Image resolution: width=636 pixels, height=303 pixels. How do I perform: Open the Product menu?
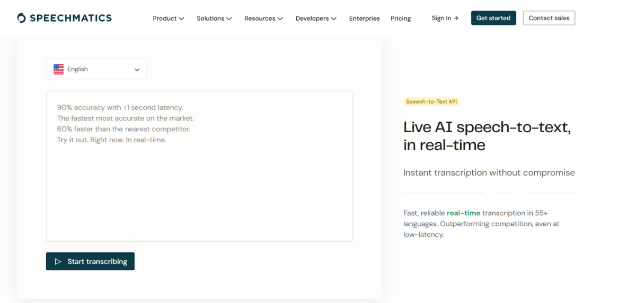pyautogui.click(x=169, y=19)
